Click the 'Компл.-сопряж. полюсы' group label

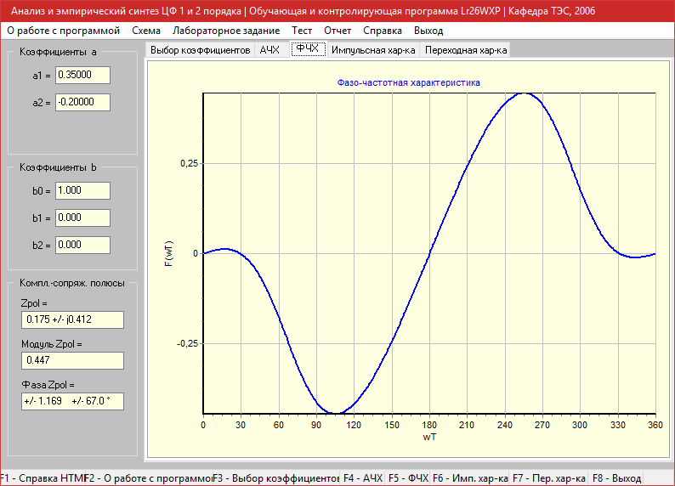coord(72,283)
